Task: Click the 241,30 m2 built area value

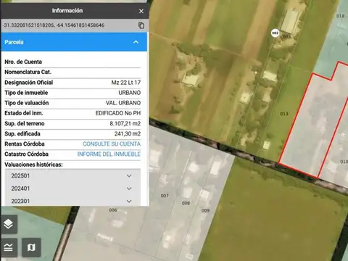Action: coord(128,133)
